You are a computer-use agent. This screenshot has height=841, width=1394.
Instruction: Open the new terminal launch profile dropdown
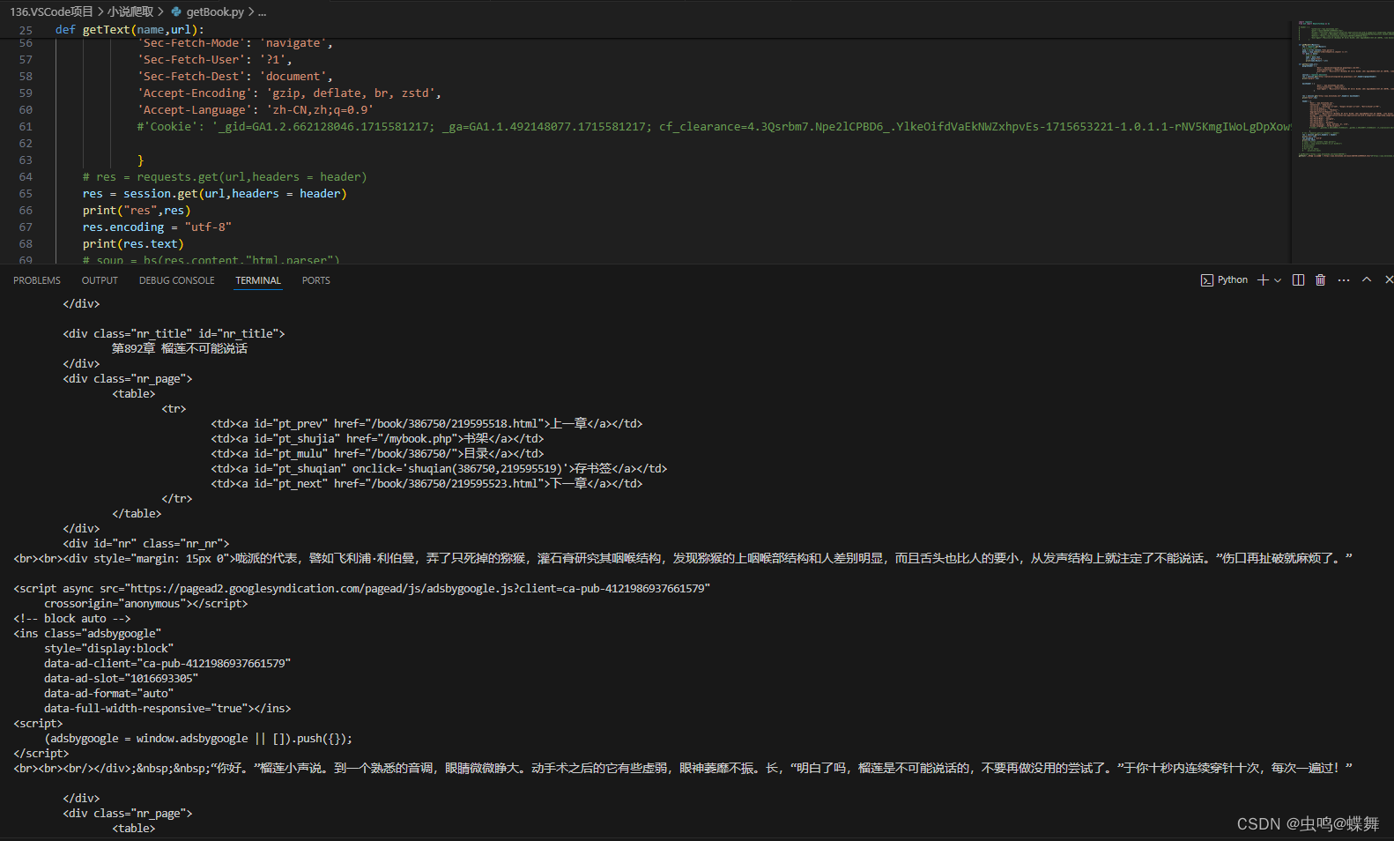point(1278,280)
